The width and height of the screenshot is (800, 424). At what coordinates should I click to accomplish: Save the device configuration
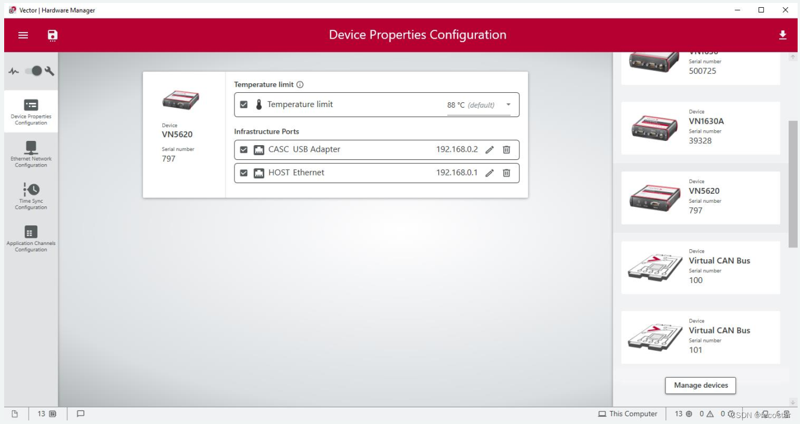[52, 35]
